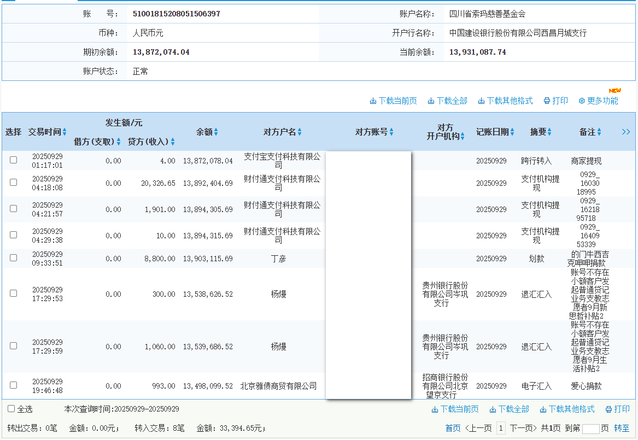638x440 pixels.
Task: Sort the 对方户名 column
Action: pos(300,132)
